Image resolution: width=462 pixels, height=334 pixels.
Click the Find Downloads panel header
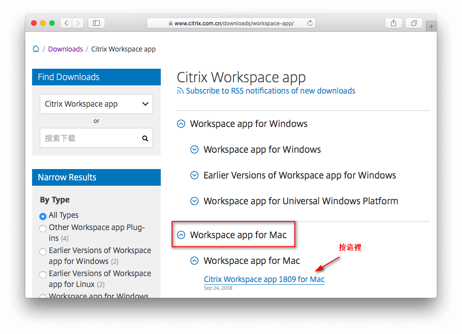pos(96,77)
